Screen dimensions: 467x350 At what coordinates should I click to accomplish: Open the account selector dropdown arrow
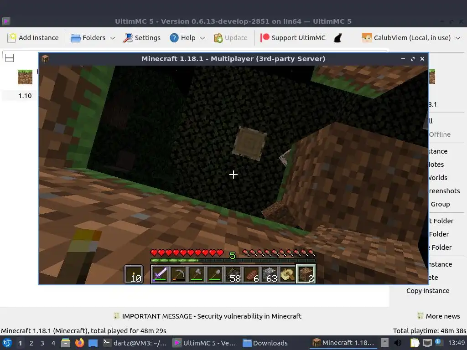coord(458,38)
